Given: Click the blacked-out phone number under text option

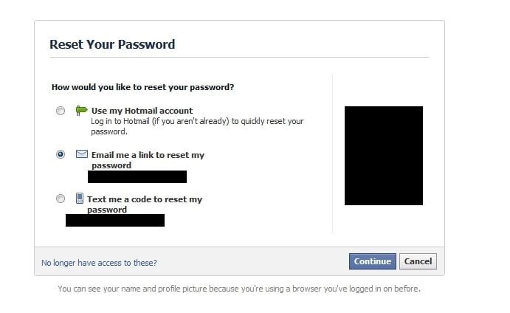Looking at the screenshot, I should coord(115,220).
